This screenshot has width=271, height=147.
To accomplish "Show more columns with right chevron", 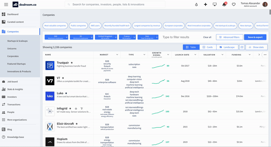I will pyautogui.click(x=259, y=55).
